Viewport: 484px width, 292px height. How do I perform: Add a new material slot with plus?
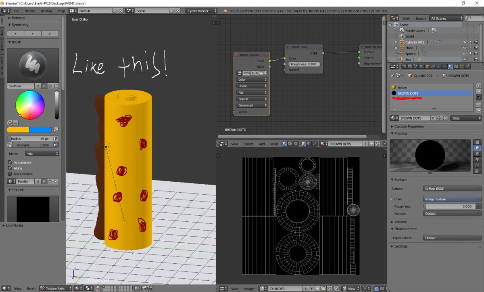(479, 86)
